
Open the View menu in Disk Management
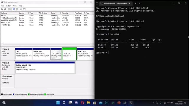point(15,6)
